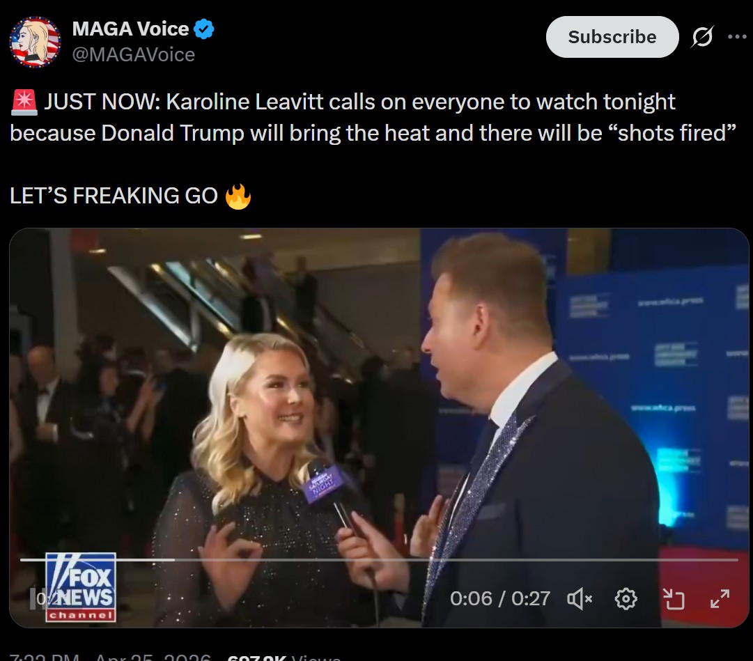This screenshot has height=661, width=753.
Task: Open video settings gear
Action: click(x=626, y=598)
